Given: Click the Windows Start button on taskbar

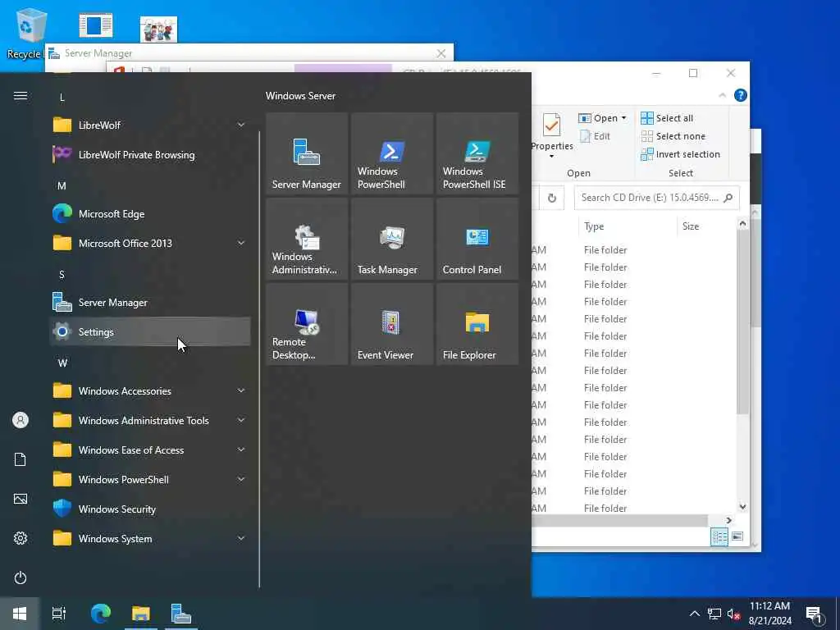Looking at the screenshot, I should 20,614.
